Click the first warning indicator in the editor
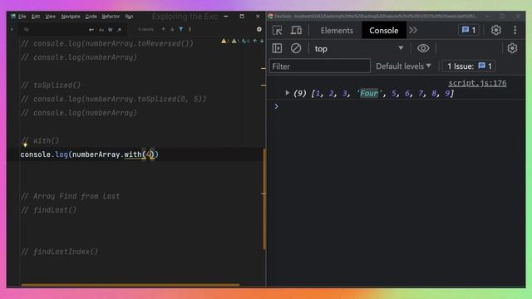 [224, 41]
